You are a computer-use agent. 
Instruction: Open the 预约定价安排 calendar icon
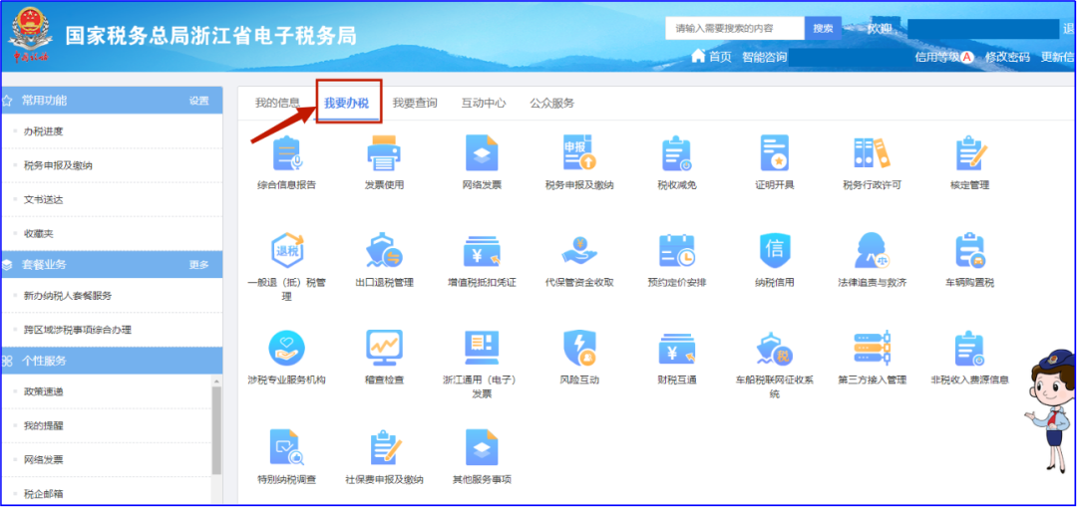point(676,251)
